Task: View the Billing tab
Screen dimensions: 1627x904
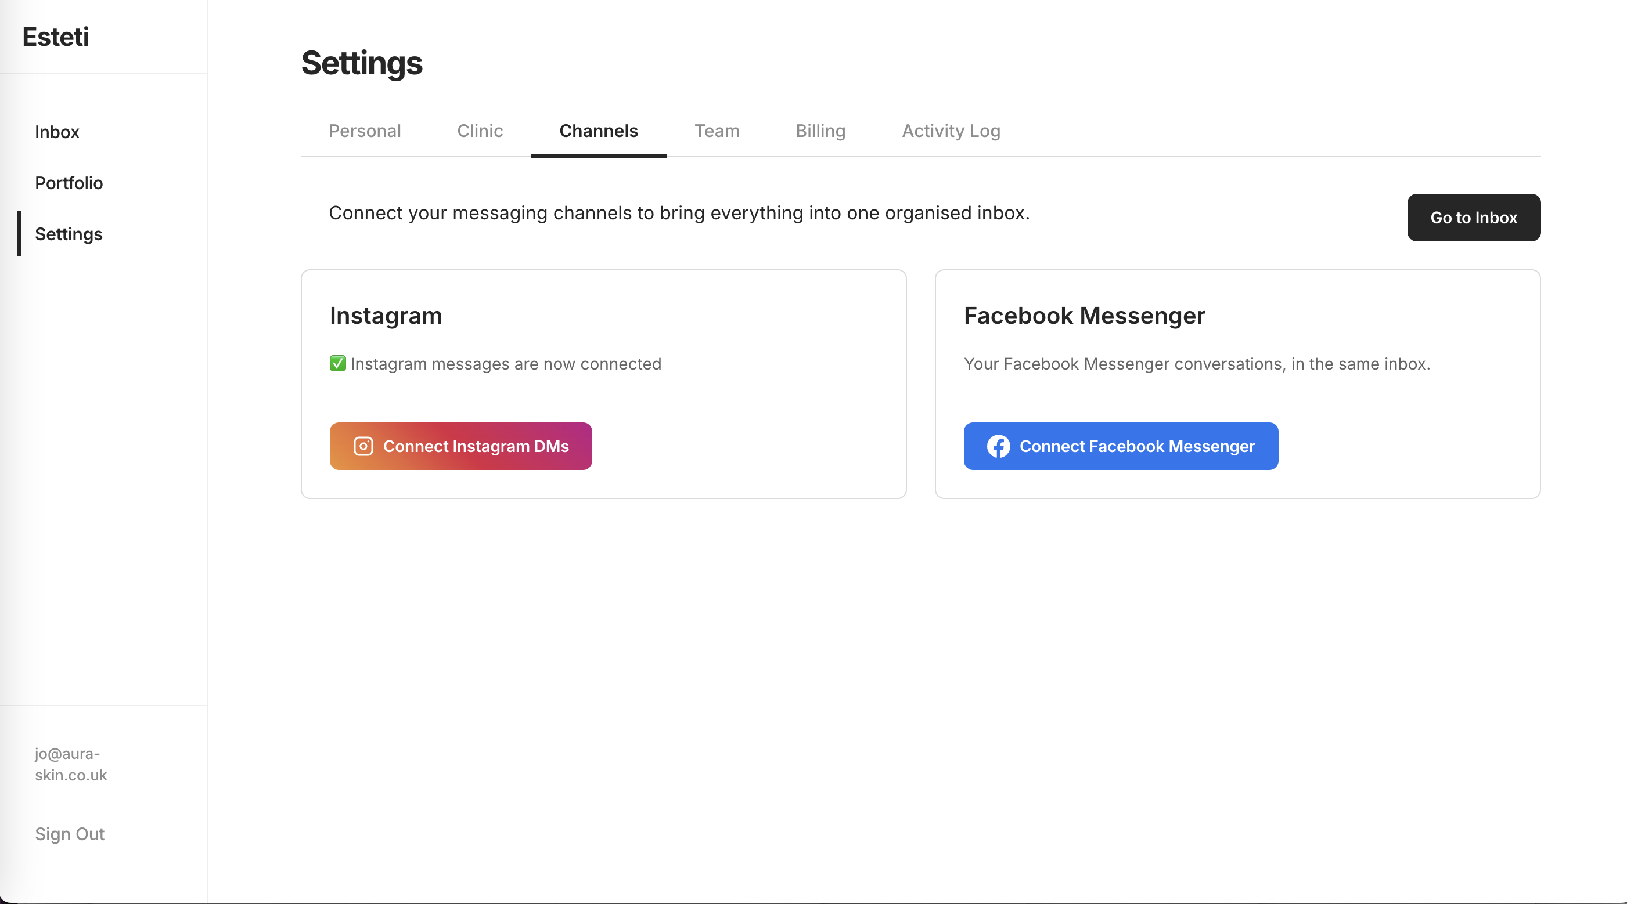Action: tap(820, 131)
